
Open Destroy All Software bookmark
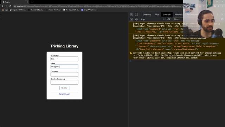(x=53, y=10)
